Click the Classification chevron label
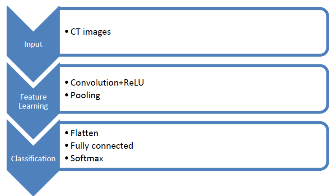Image resolution: width=335 pixels, height=196 pixels. coord(33,159)
